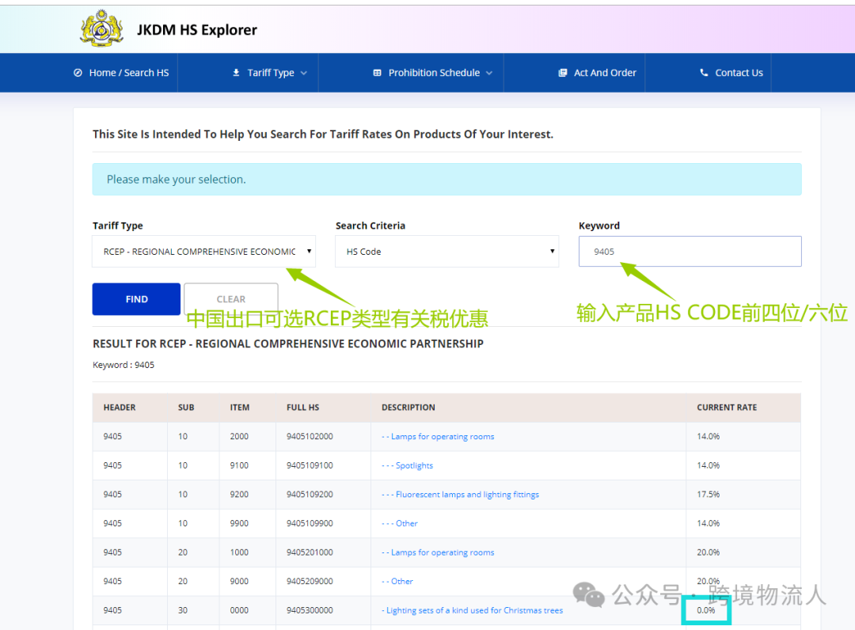Expand the Tariff Type menu chevron
This screenshot has width=855, height=630.
[304, 73]
